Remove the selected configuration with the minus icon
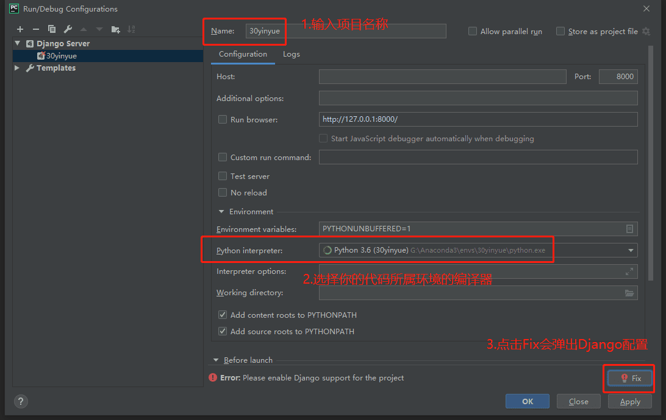The width and height of the screenshot is (666, 420). click(36, 29)
